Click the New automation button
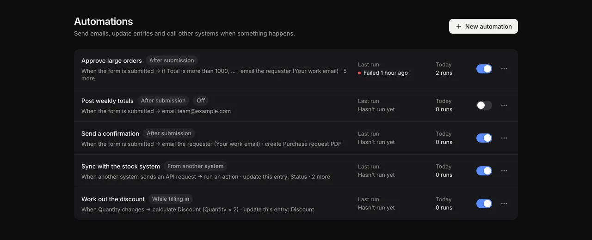Image resolution: width=592 pixels, height=240 pixels. pyautogui.click(x=483, y=26)
